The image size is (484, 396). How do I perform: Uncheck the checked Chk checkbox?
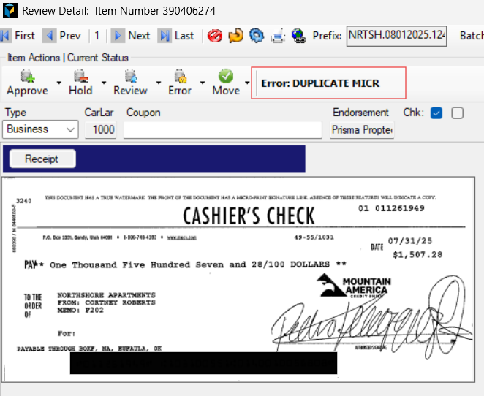(437, 113)
